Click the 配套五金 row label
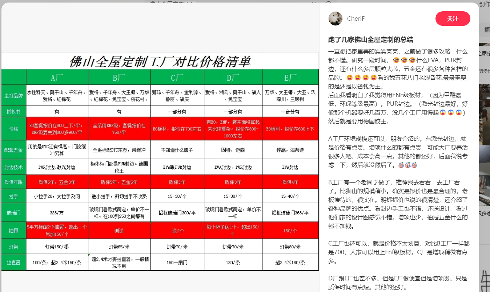The width and height of the screenshot is (490, 292). pos(14,150)
